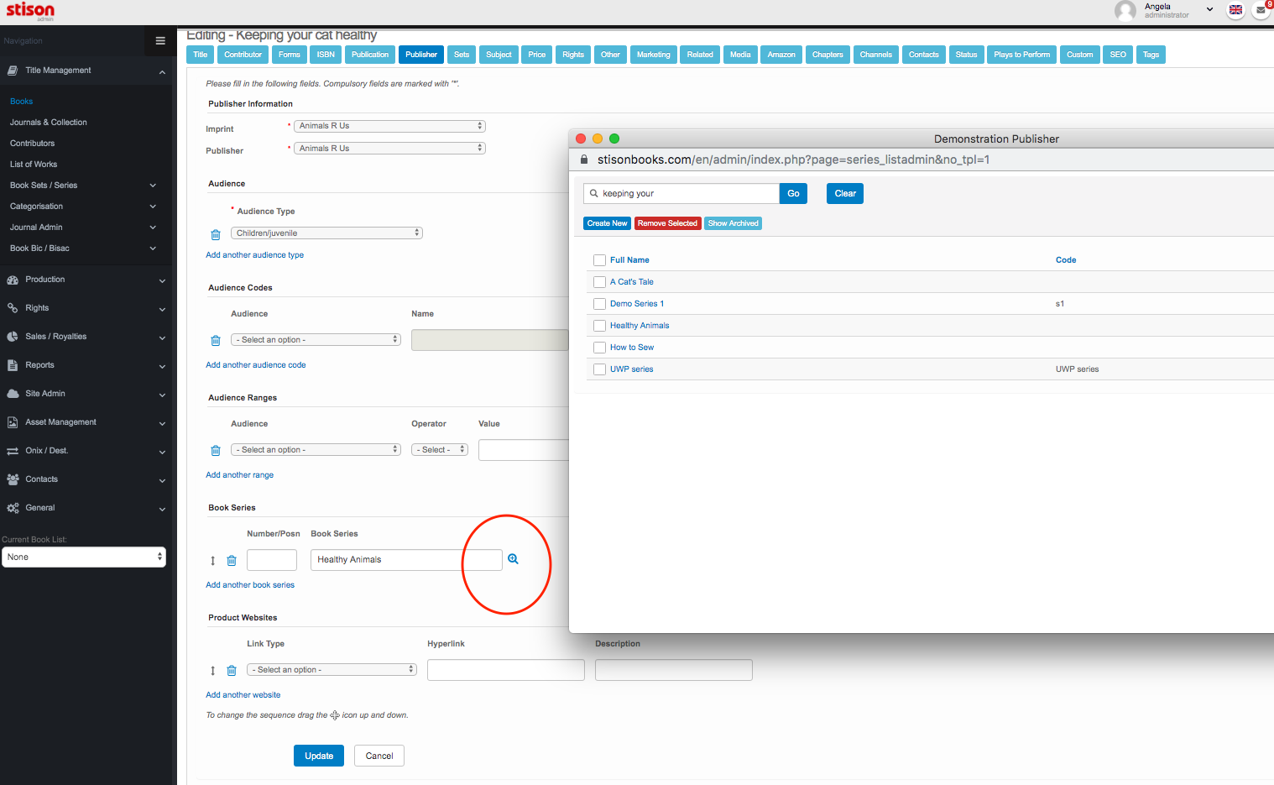The image size is (1274, 785).
Task: Toggle the Full Name select-all checkbox
Action: [x=599, y=260]
